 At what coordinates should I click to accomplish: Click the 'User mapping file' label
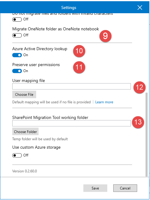(29, 81)
